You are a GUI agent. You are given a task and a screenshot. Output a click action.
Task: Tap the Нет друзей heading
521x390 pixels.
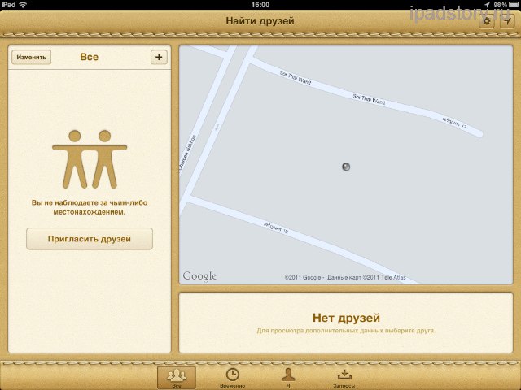[x=346, y=318]
